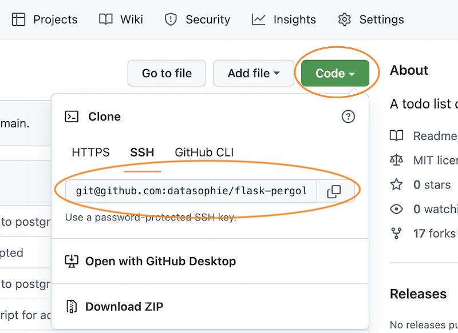Click the GitHub Desktop download icon
The image size is (458, 333).
[x=72, y=261]
